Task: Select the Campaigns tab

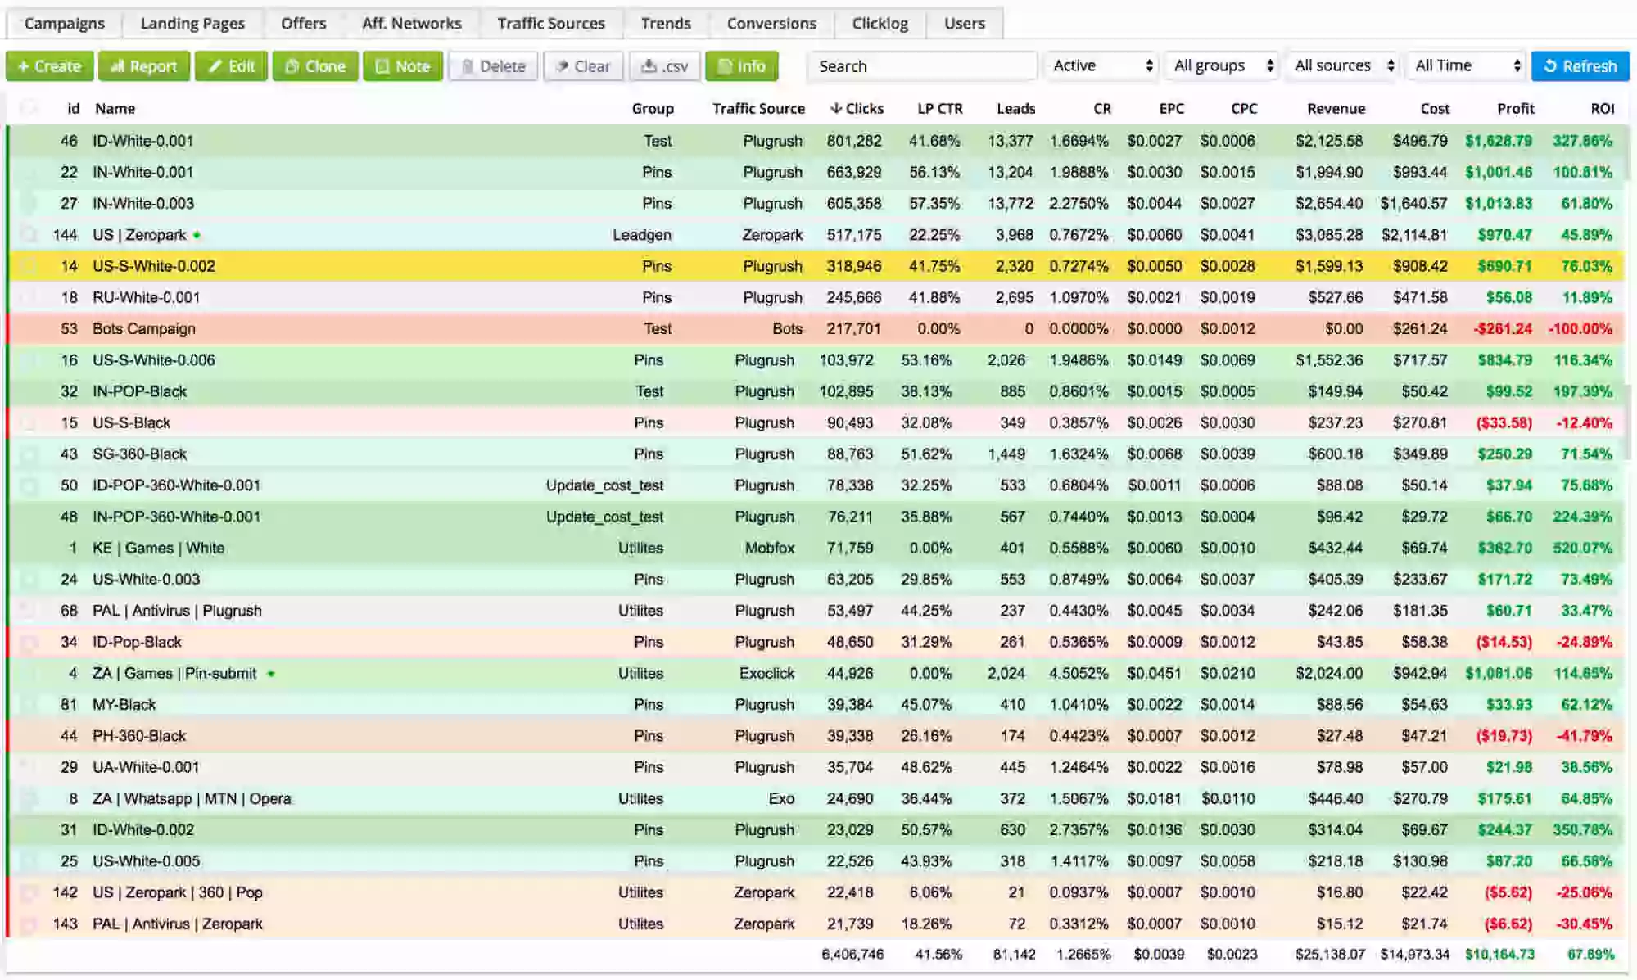Action: pyautogui.click(x=63, y=22)
